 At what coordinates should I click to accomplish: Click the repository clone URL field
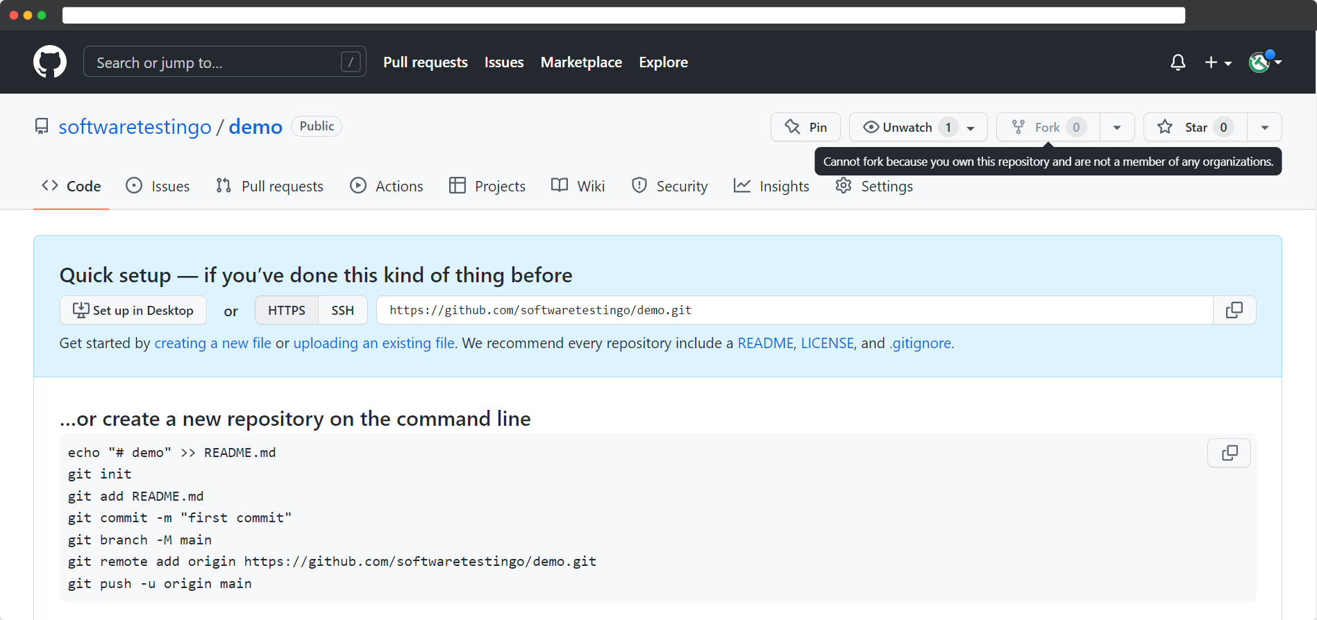tap(795, 310)
